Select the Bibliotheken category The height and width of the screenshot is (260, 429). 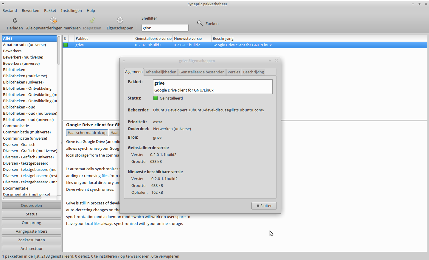coord(29,70)
